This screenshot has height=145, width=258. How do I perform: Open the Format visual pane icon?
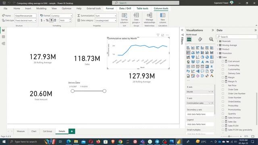[200, 39]
